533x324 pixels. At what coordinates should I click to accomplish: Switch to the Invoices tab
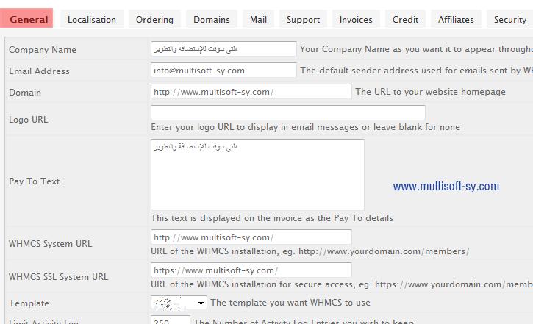(356, 19)
